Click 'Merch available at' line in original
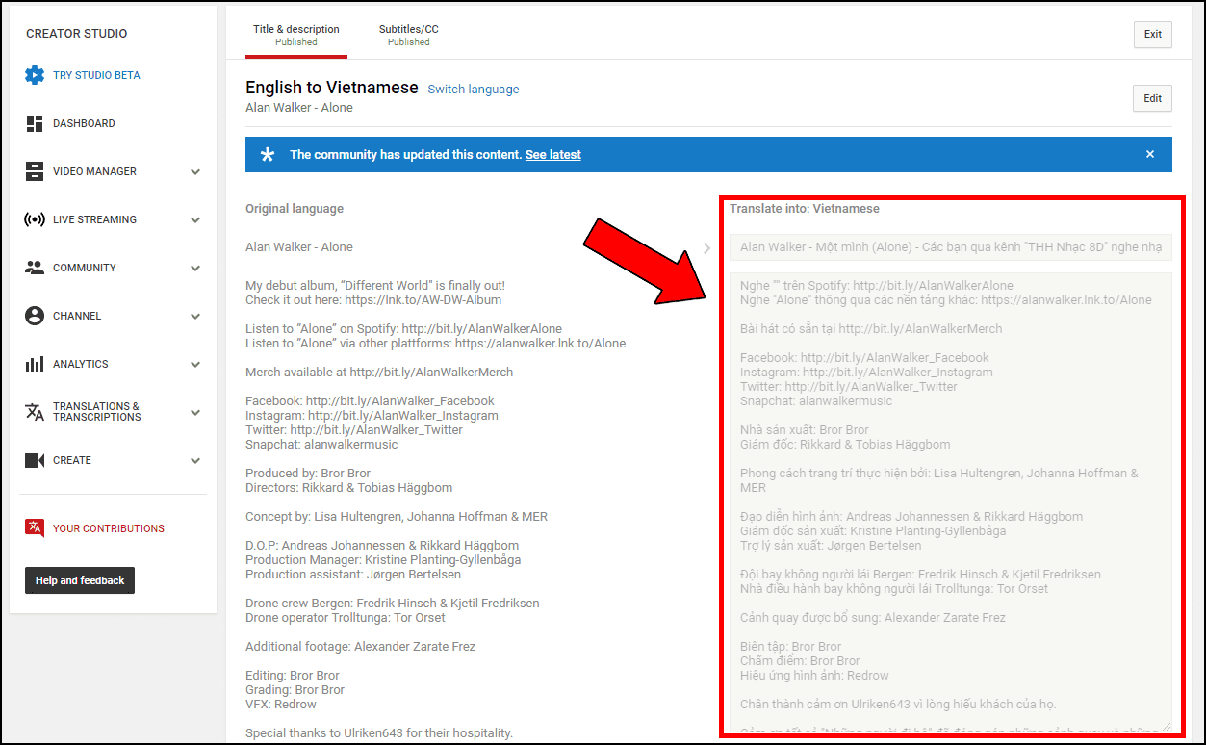1206x745 pixels. coord(379,372)
